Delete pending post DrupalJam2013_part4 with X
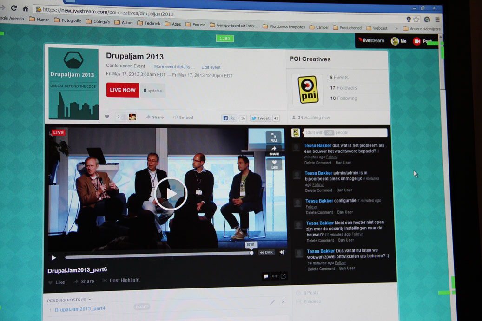The width and height of the screenshot is (482, 321). click(283, 302)
